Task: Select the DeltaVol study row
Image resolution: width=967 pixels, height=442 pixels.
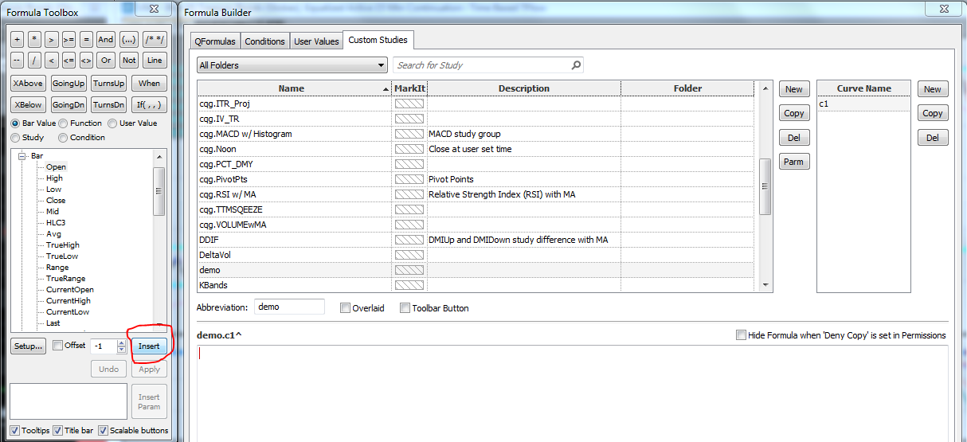Action: click(x=476, y=255)
